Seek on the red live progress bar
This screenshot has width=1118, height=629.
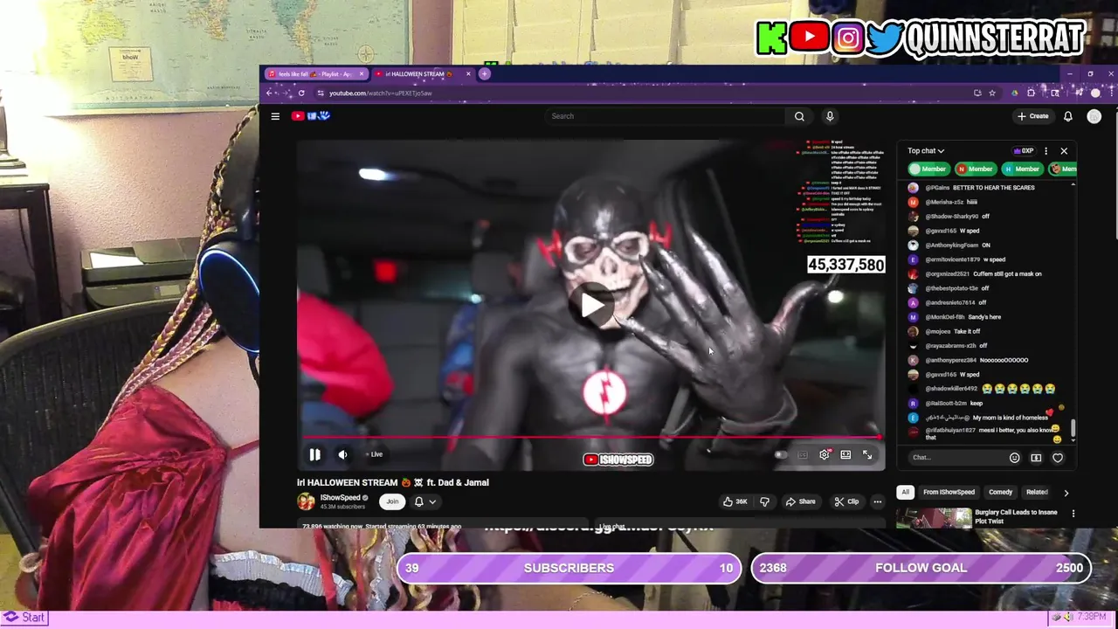point(592,437)
